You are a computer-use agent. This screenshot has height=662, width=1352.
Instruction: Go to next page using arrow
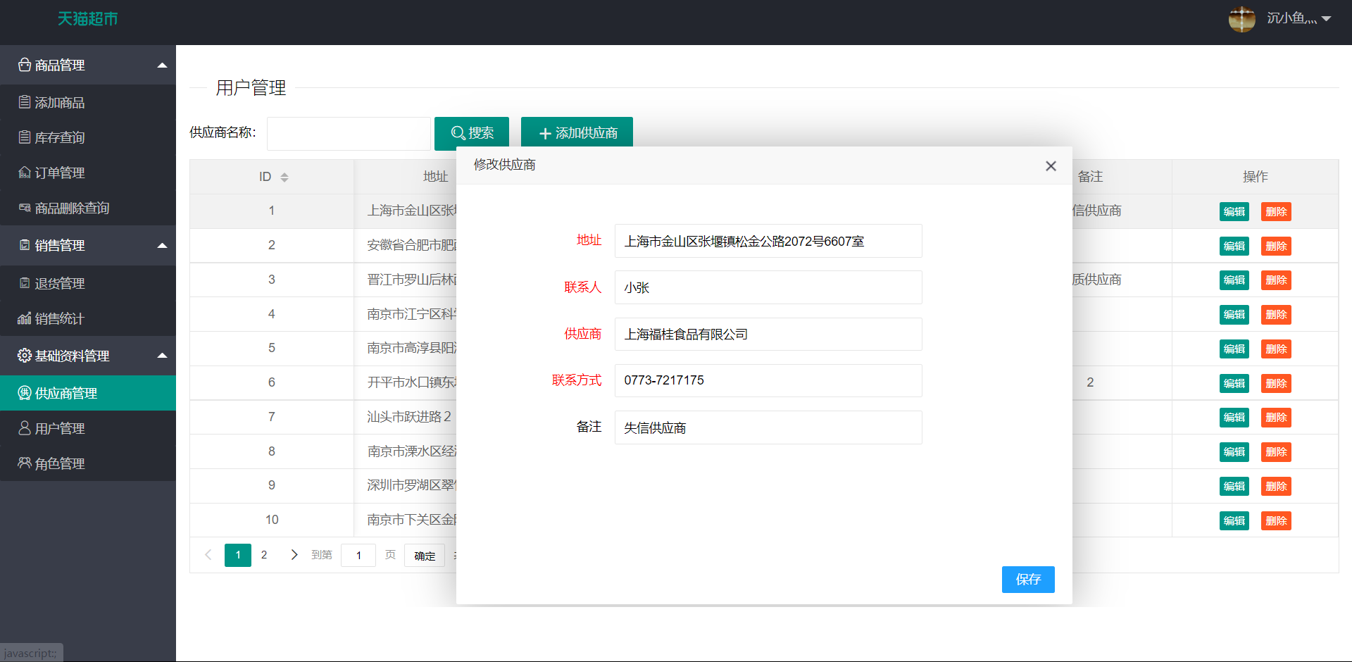click(x=294, y=555)
